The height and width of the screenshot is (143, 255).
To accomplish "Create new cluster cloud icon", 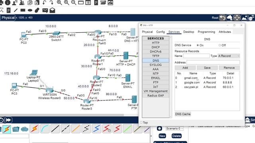I will [x=229, y=17].
